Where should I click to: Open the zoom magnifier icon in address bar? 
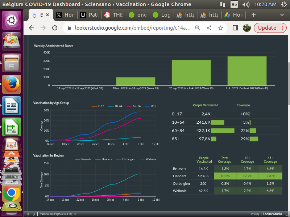pyautogui.click(x=198, y=28)
